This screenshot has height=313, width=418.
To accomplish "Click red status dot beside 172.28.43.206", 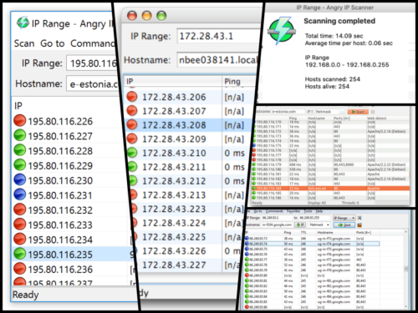I will click(132, 97).
